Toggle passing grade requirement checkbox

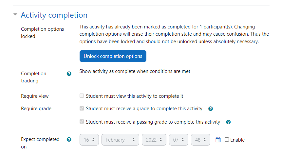(x=82, y=122)
